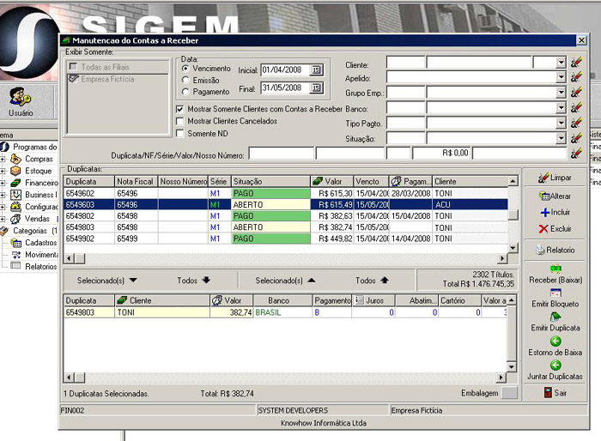
Task: Click the Estorno de Baixa icon
Action: coord(555,341)
